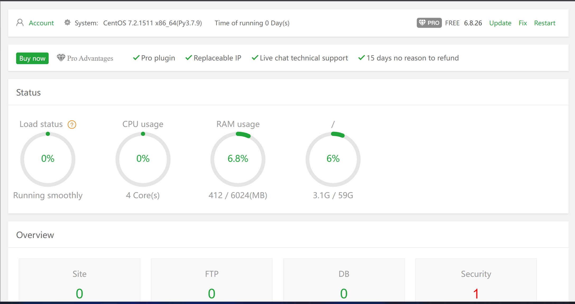Click the Pro plugin checkmark icon
The image size is (575, 304).
[136, 58]
